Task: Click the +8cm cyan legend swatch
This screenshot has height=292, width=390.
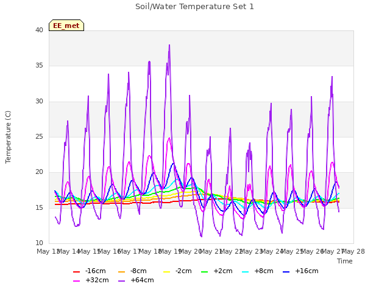Action: [x=245, y=272]
